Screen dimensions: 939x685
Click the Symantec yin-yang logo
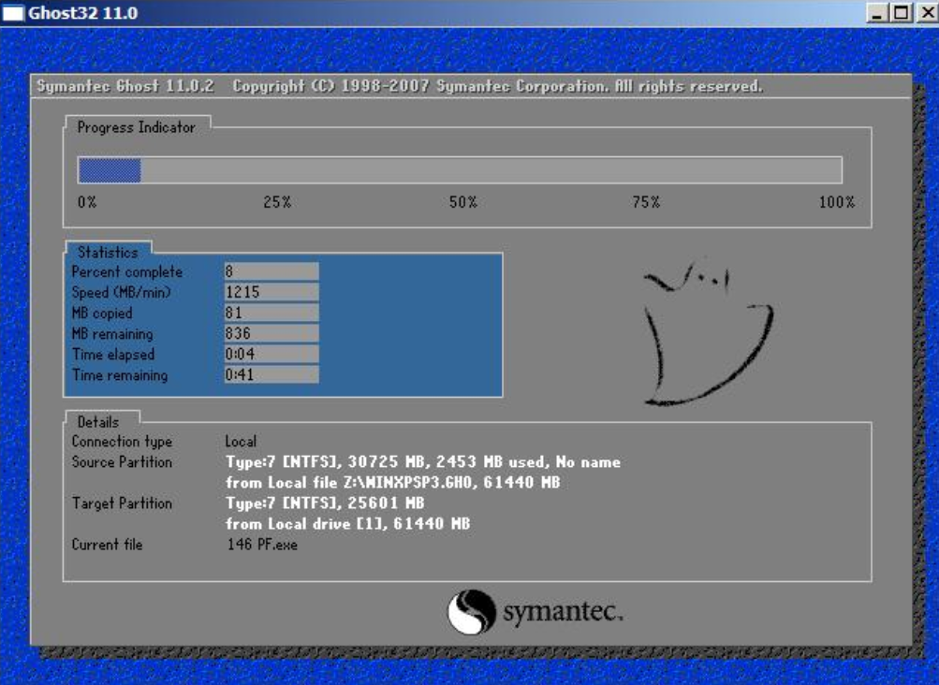(x=471, y=612)
